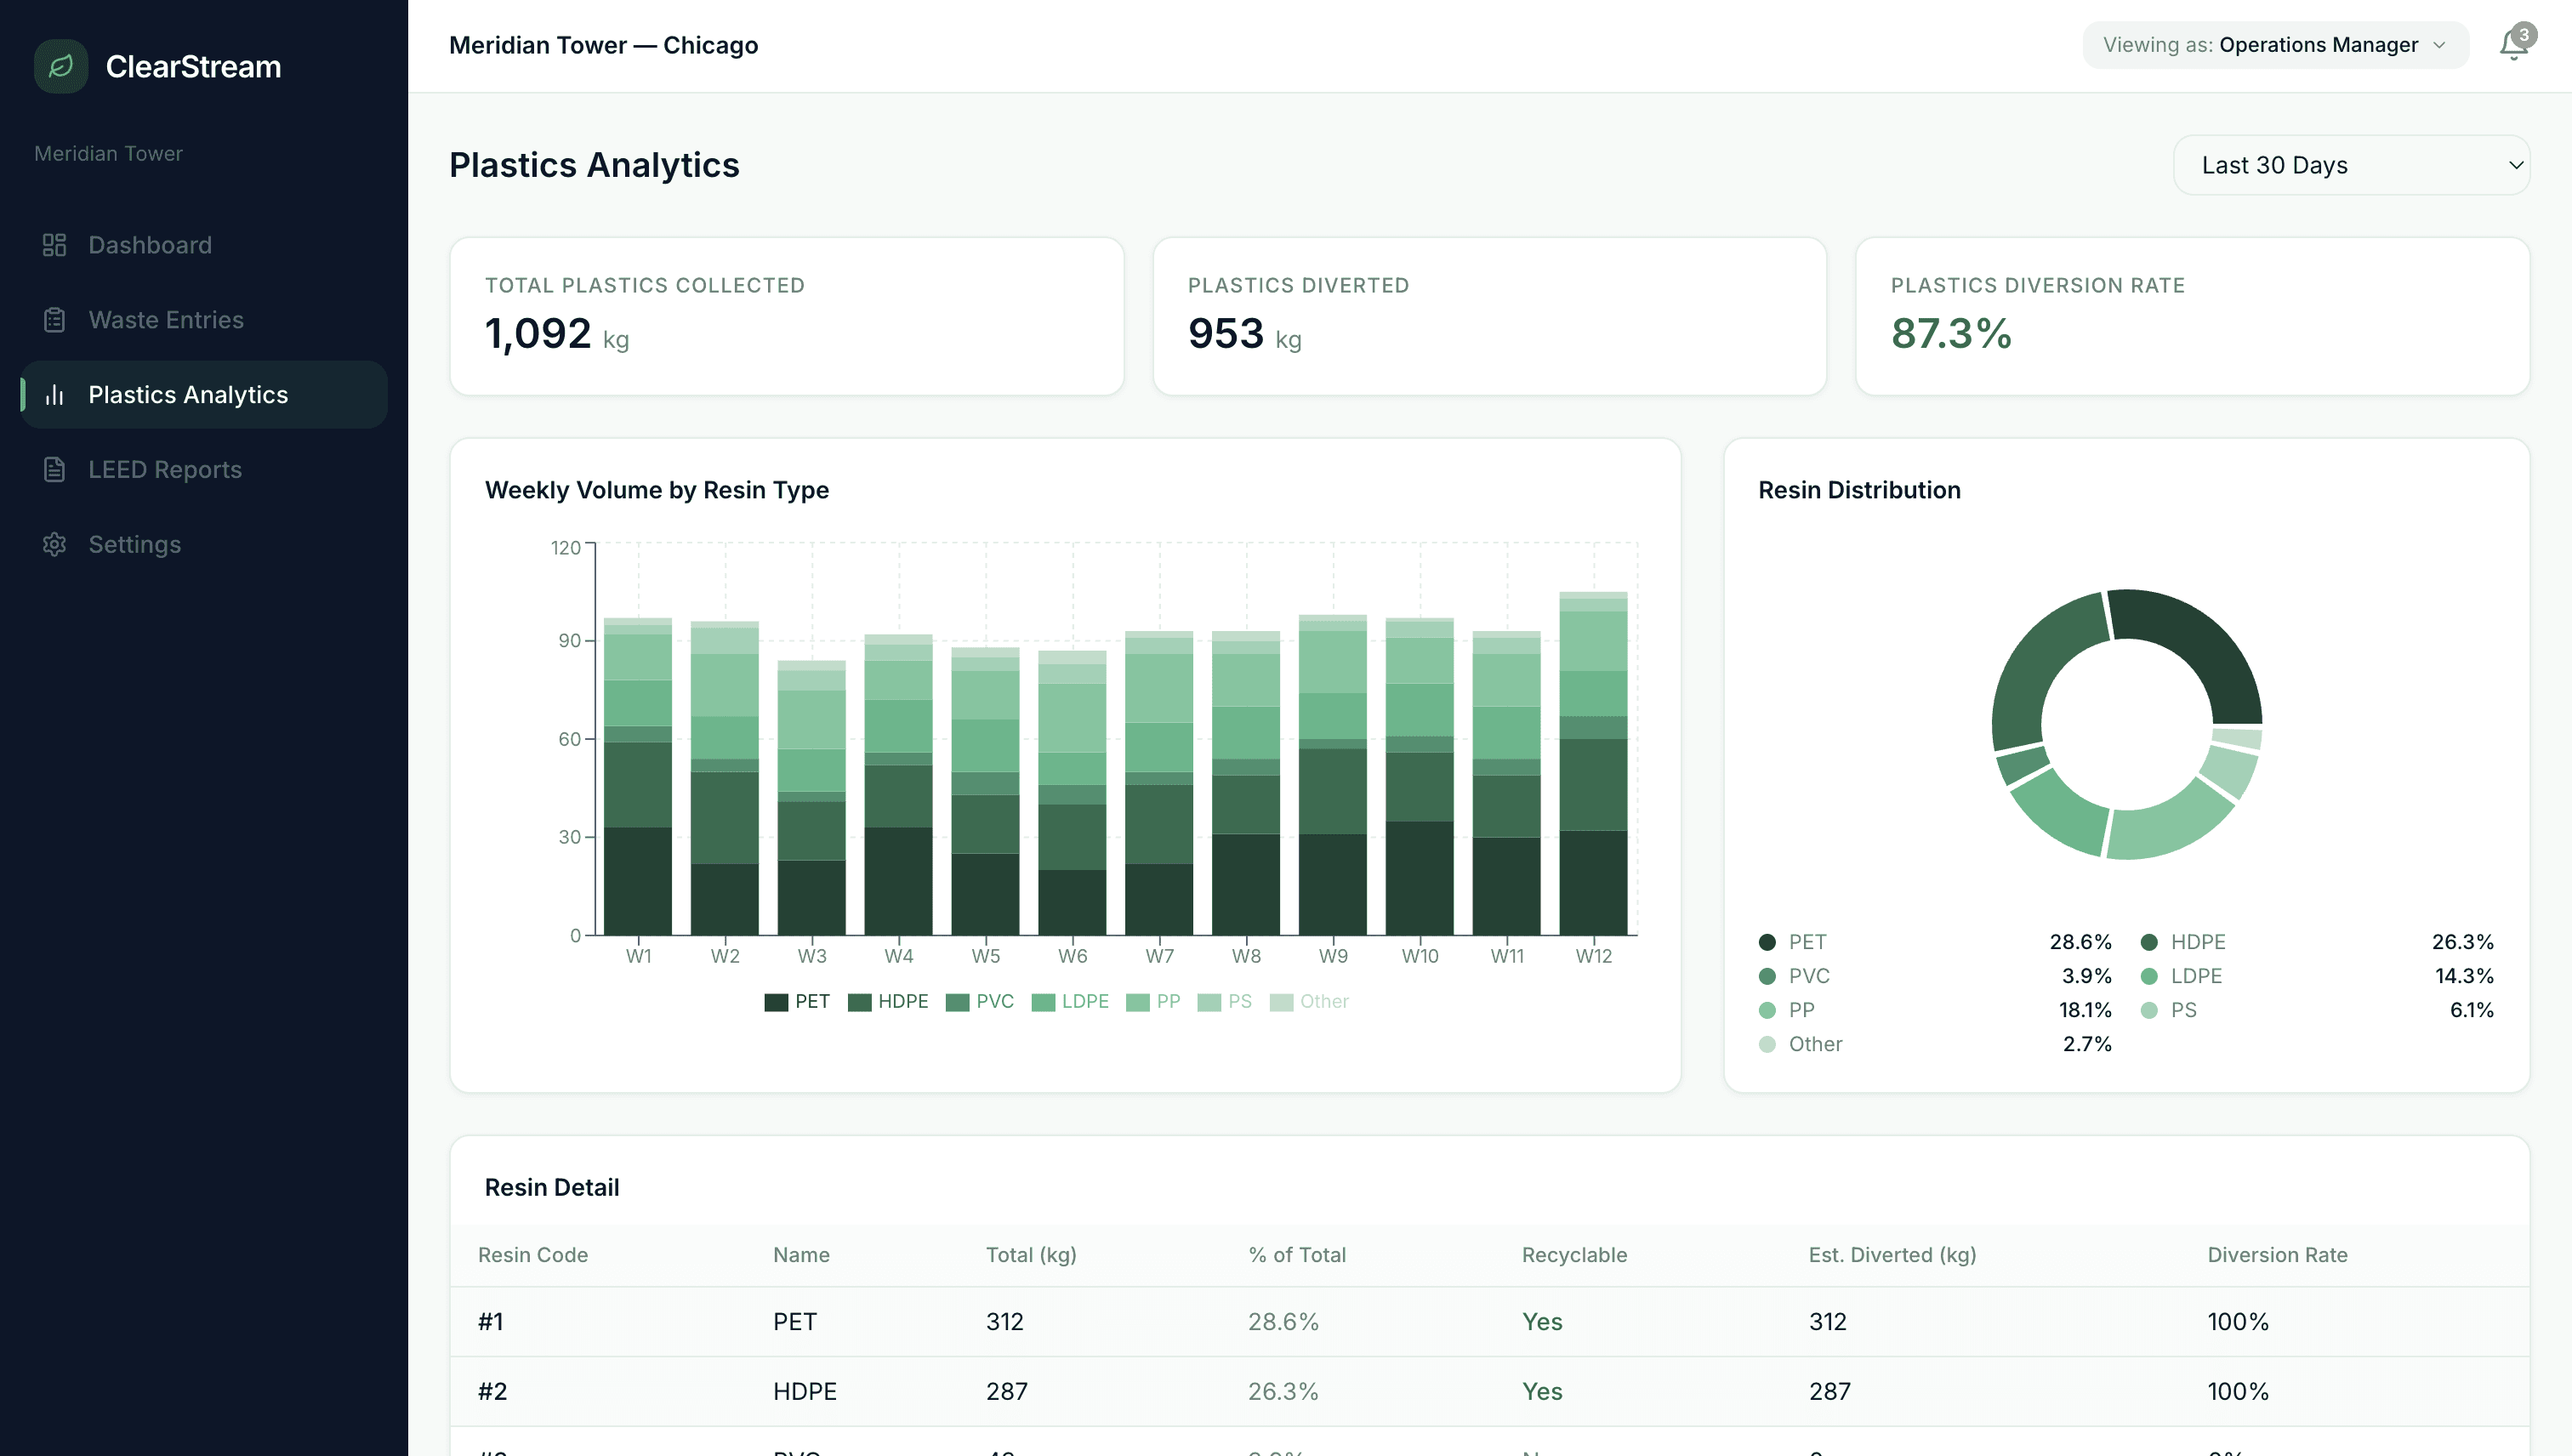Open the Last 30 Days dropdown
This screenshot has width=2572, height=1456.
pyautogui.click(x=2350, y=165)
